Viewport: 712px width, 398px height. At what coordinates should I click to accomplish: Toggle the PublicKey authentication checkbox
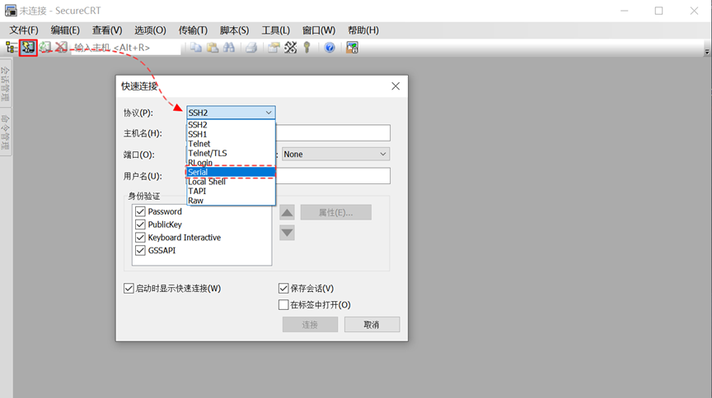[140, 224]
